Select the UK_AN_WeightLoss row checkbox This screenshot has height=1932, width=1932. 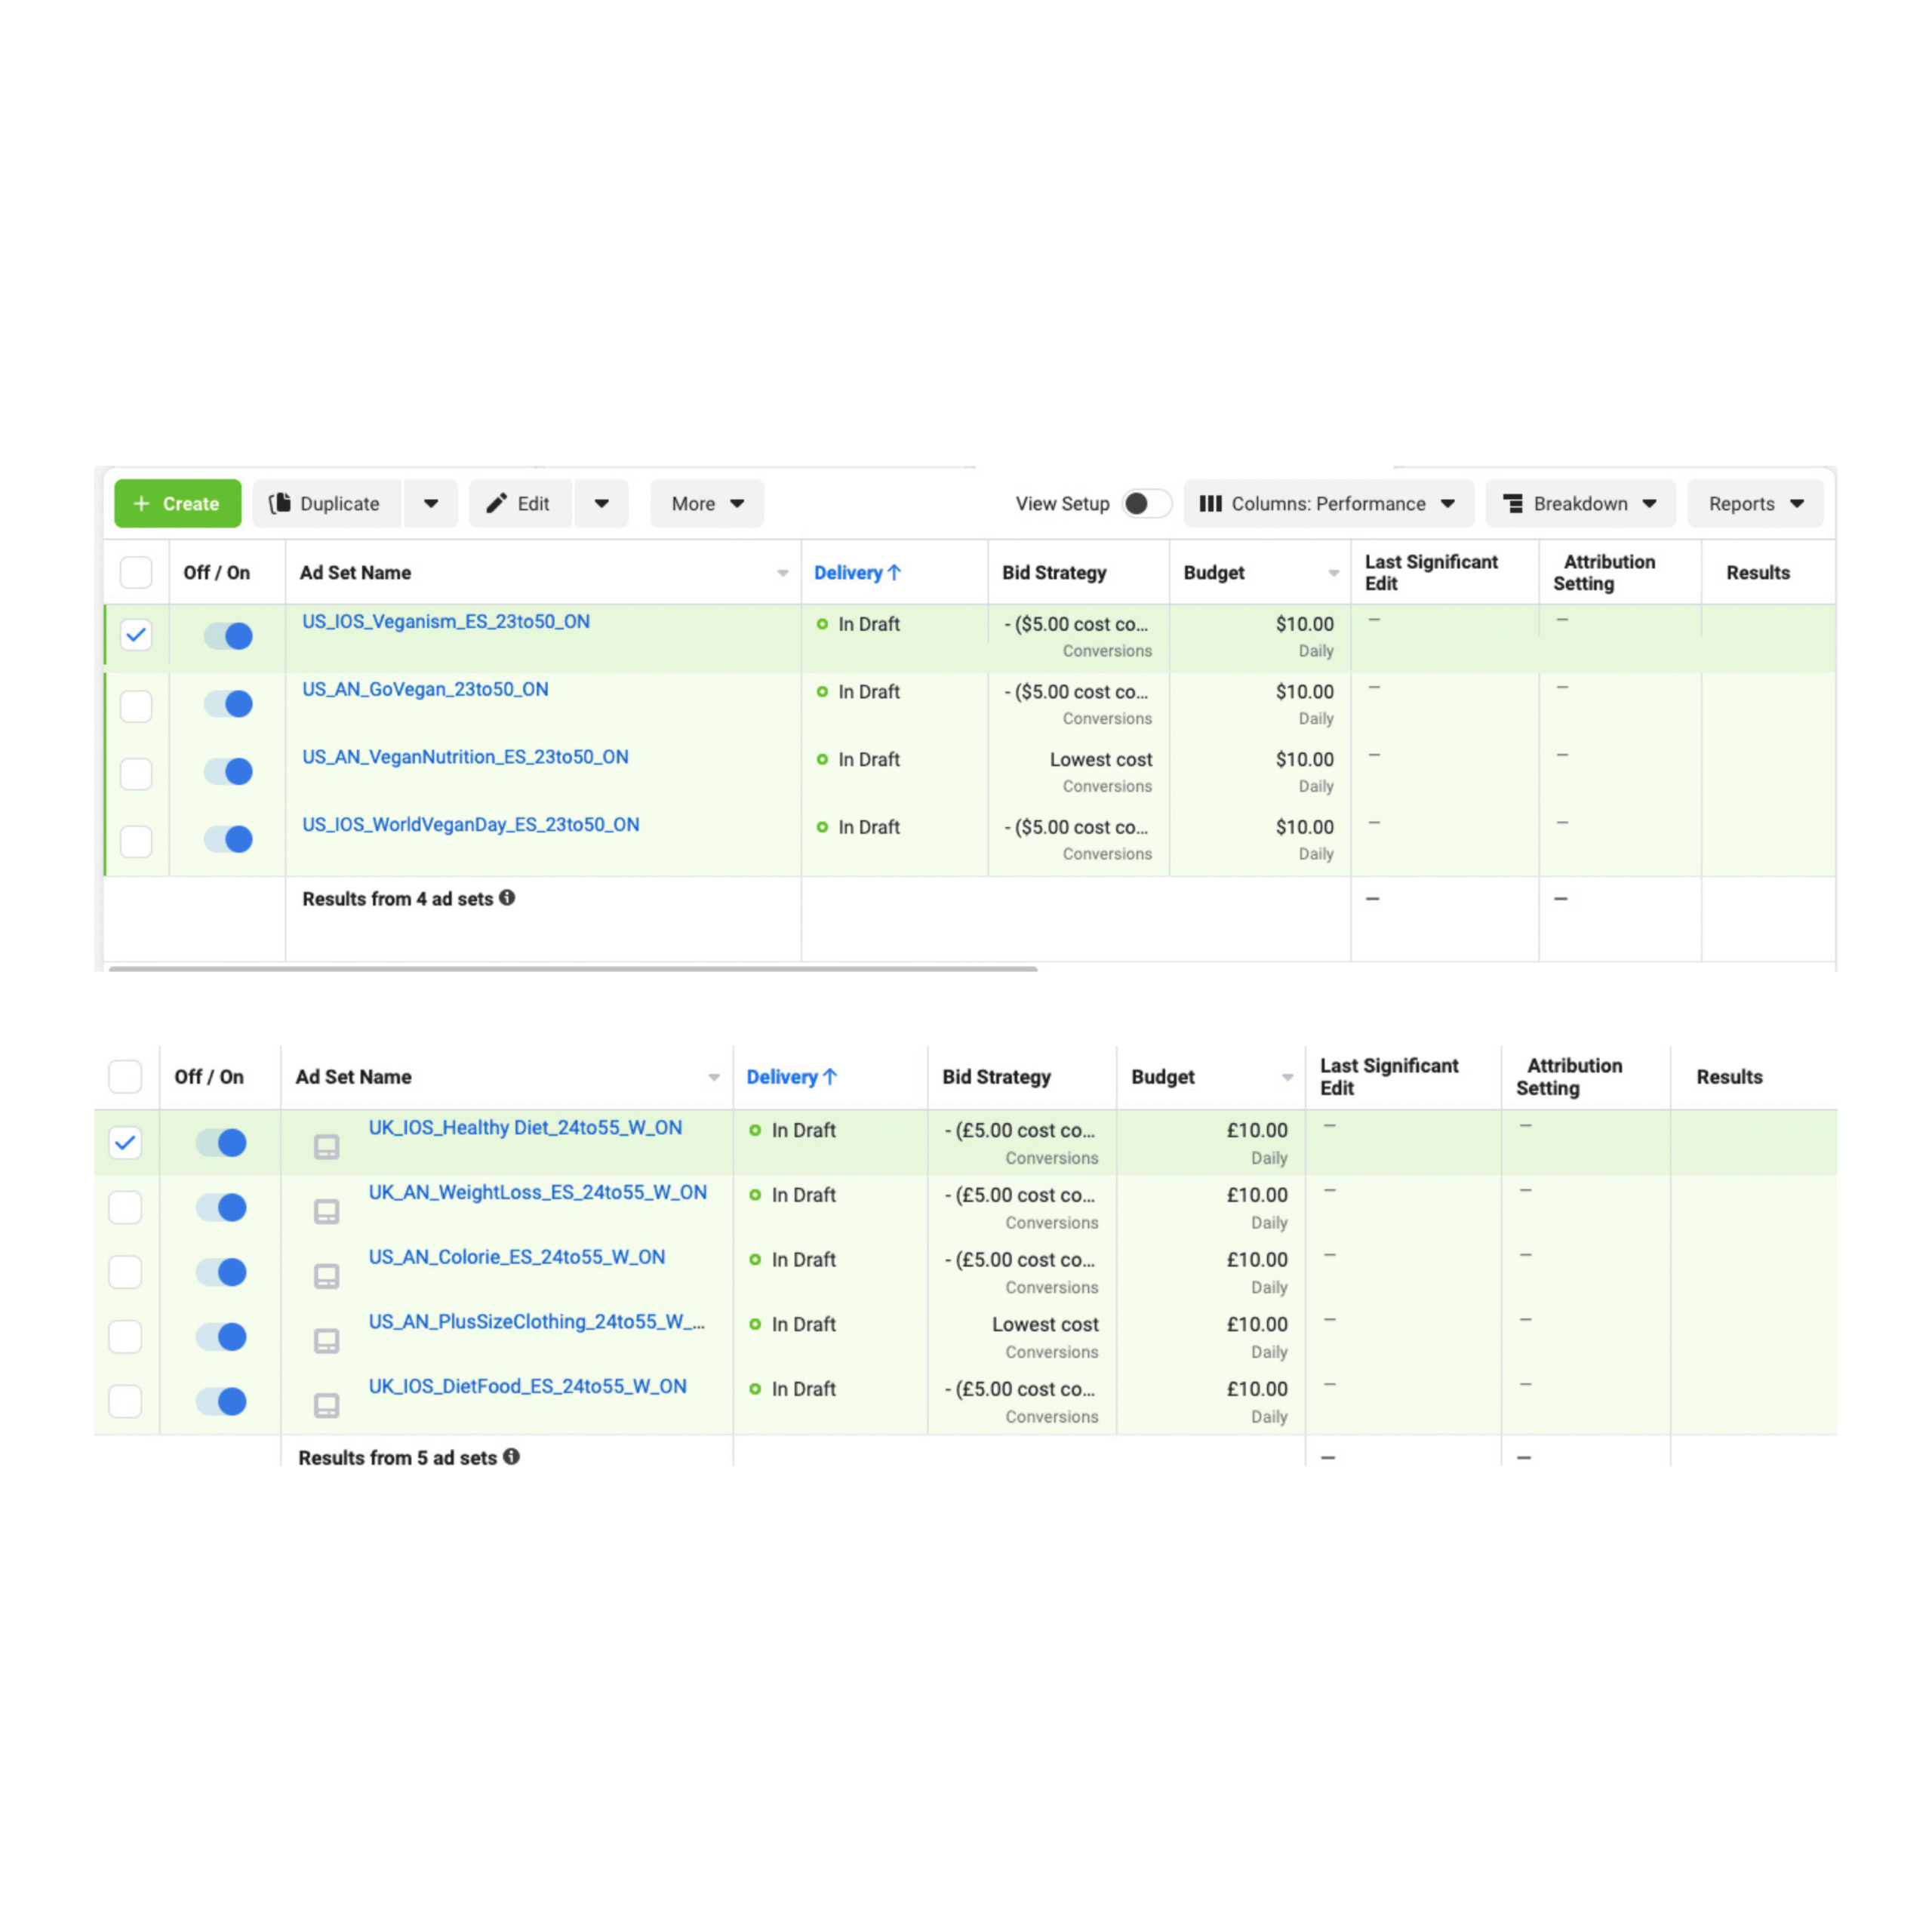(125, 1207)
